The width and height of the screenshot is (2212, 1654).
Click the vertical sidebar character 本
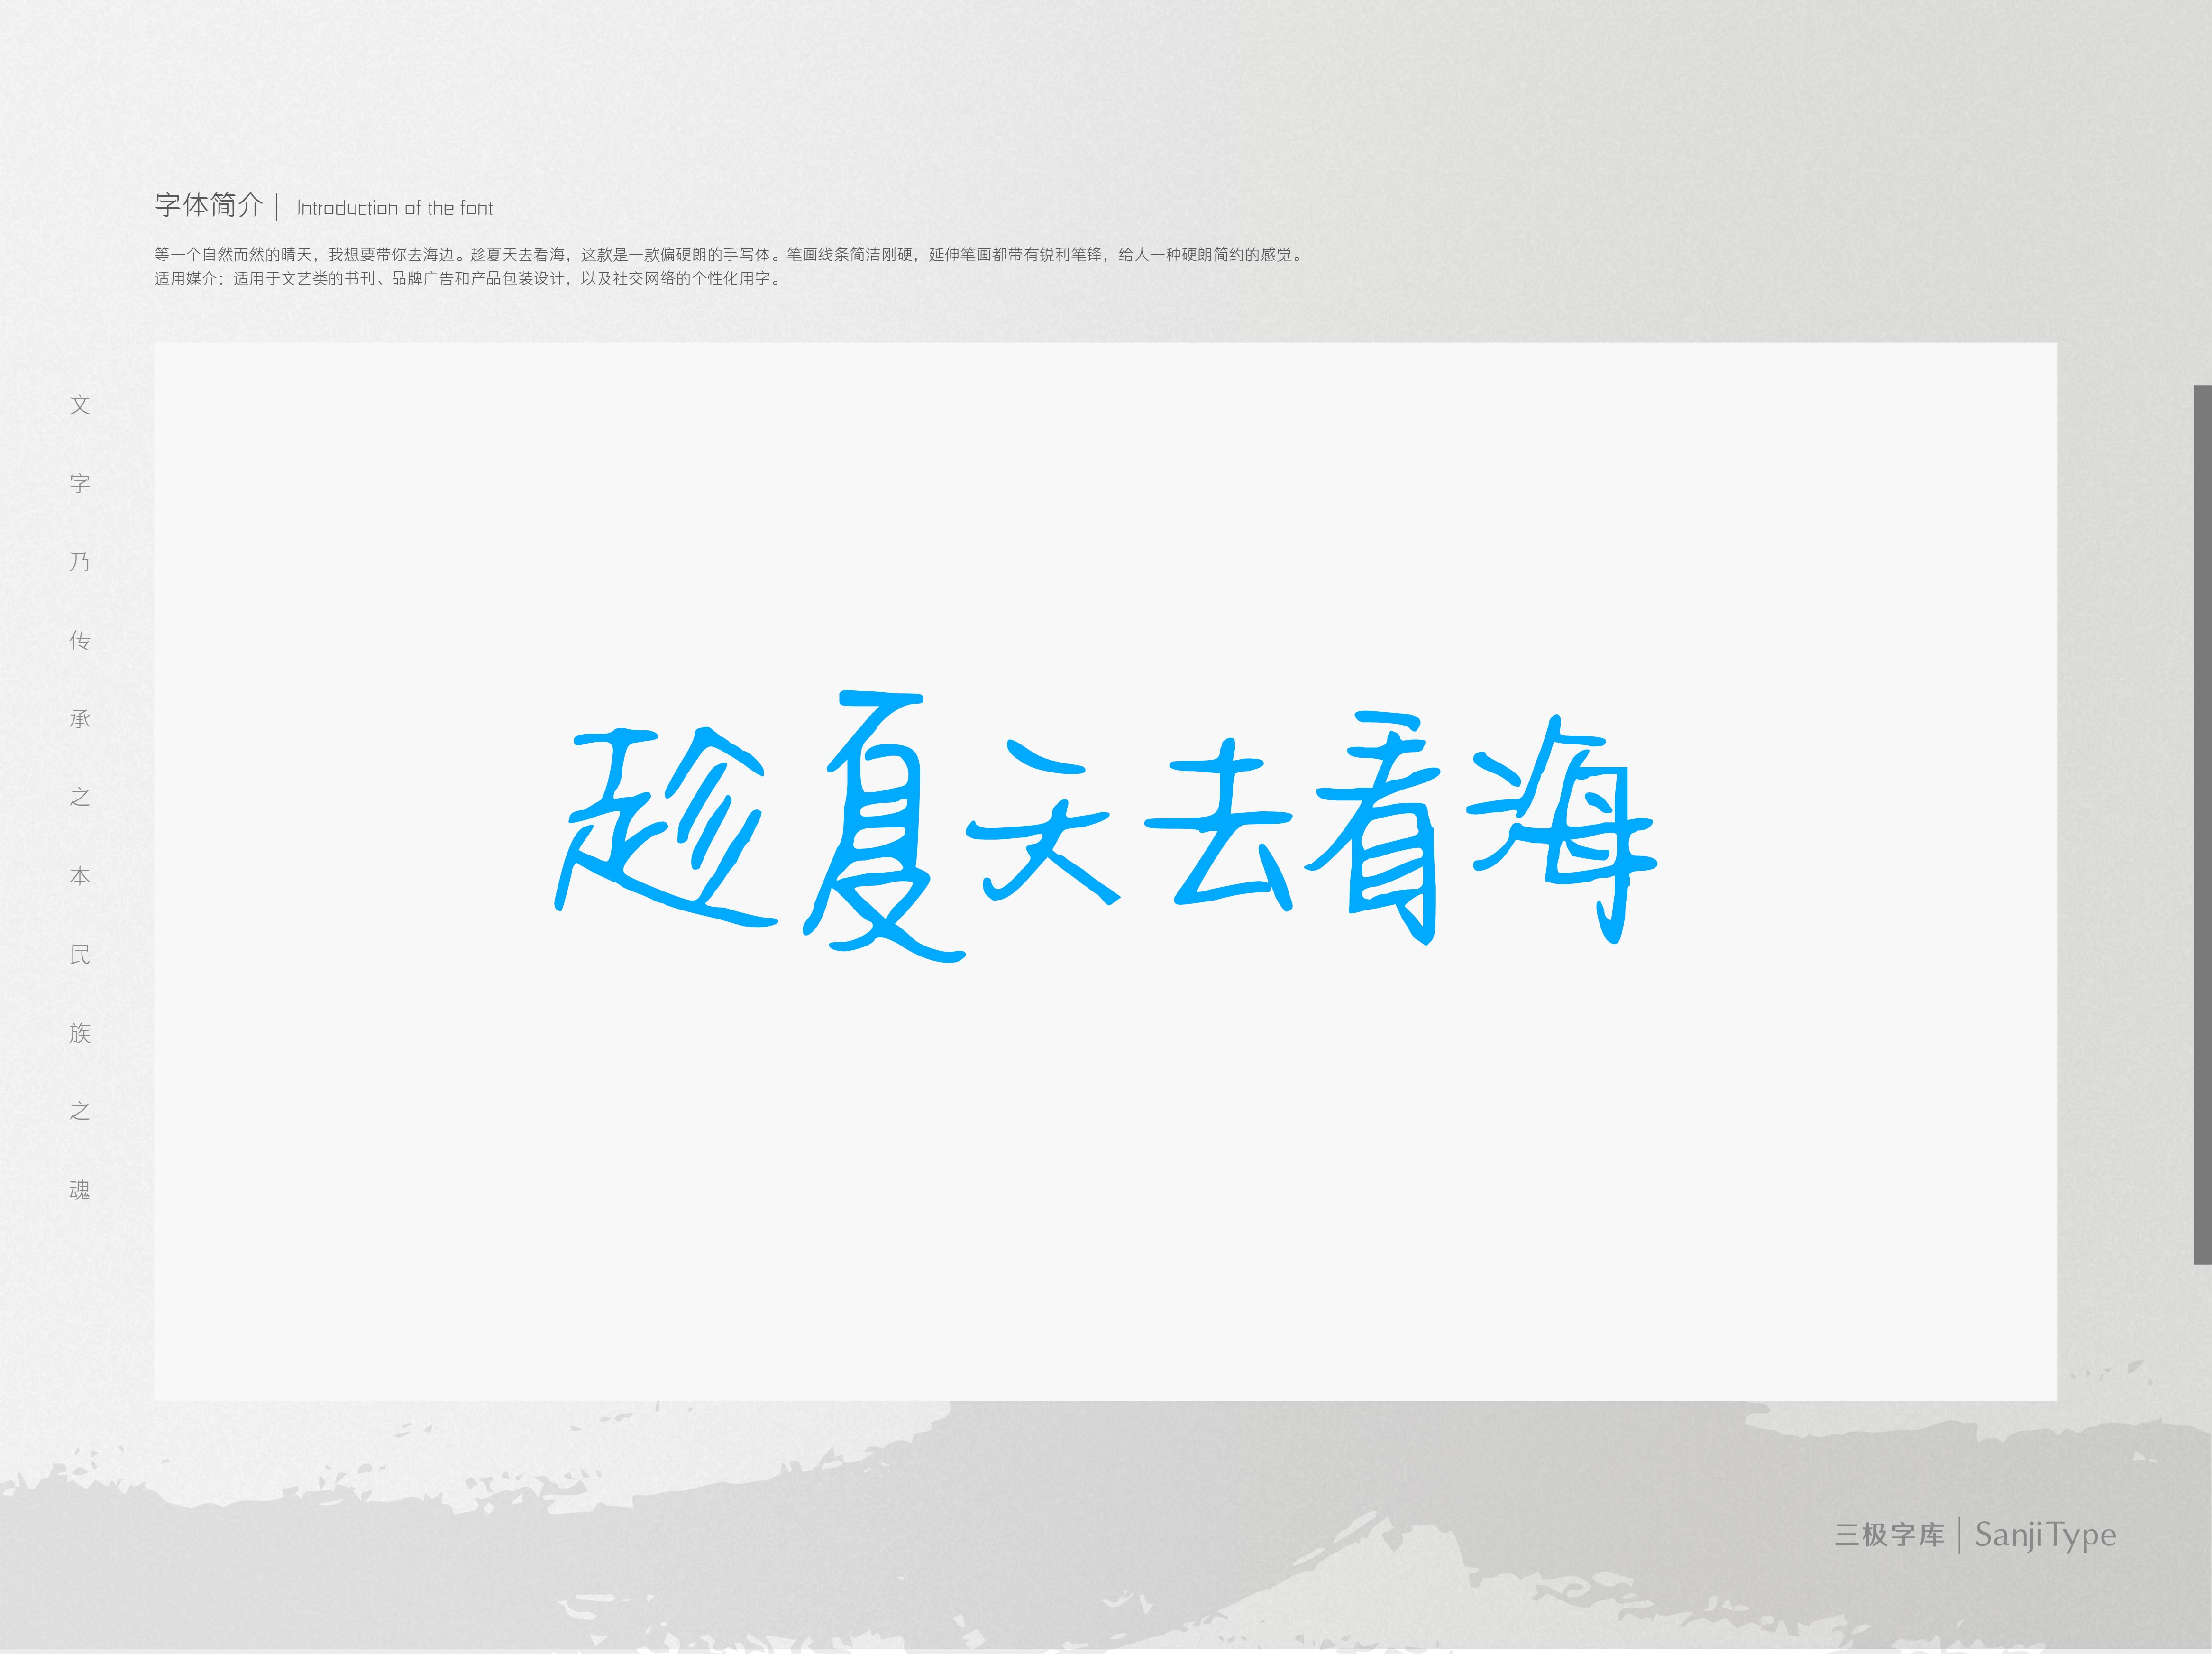(80, 876)
